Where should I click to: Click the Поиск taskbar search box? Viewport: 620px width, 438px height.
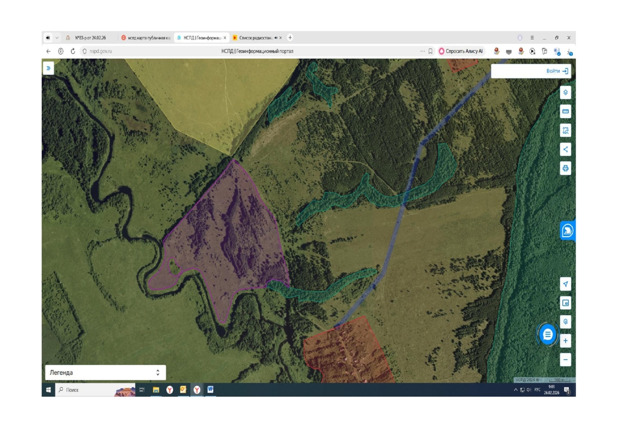(x=95, y=390)
